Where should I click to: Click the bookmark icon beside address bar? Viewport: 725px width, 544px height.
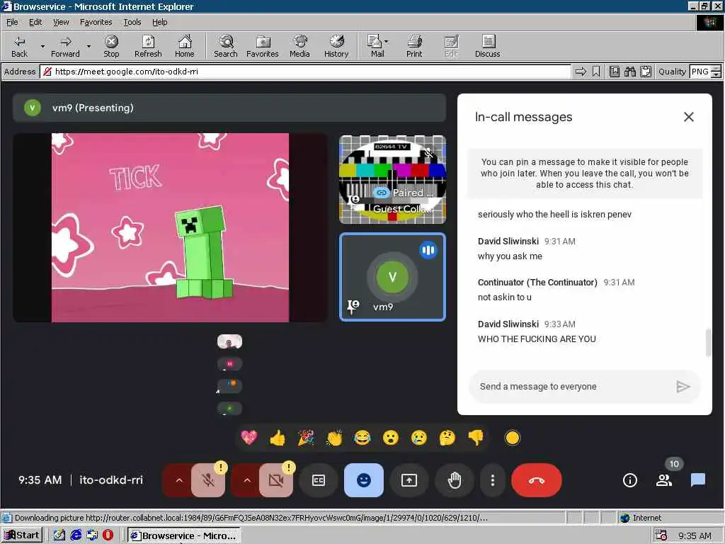(596, 72)
